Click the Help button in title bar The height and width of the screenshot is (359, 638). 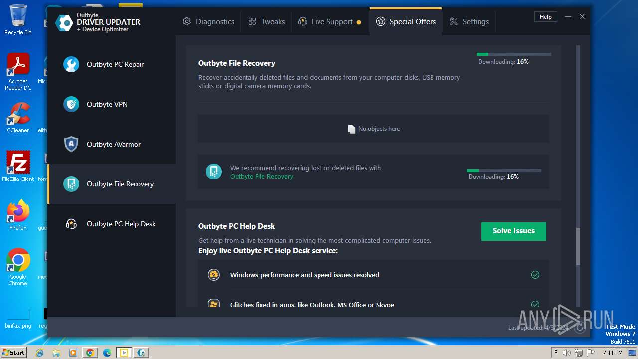546,17
